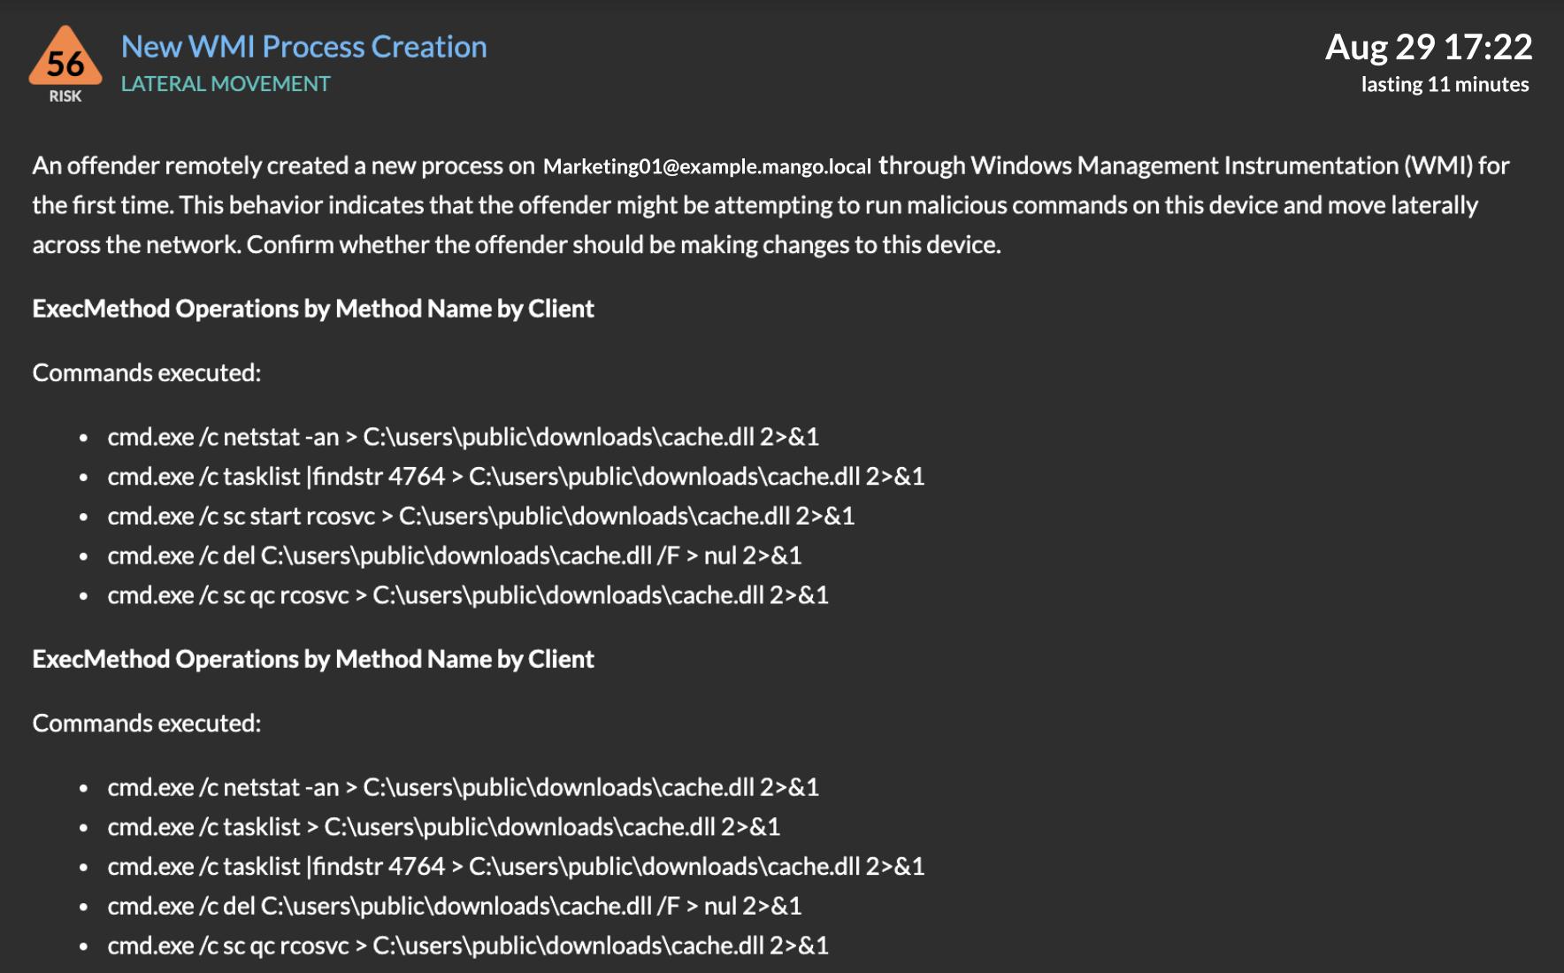
Task: Open the second ExecMethod Operations by Method Name heading
Action: click(x=313, y=659)
